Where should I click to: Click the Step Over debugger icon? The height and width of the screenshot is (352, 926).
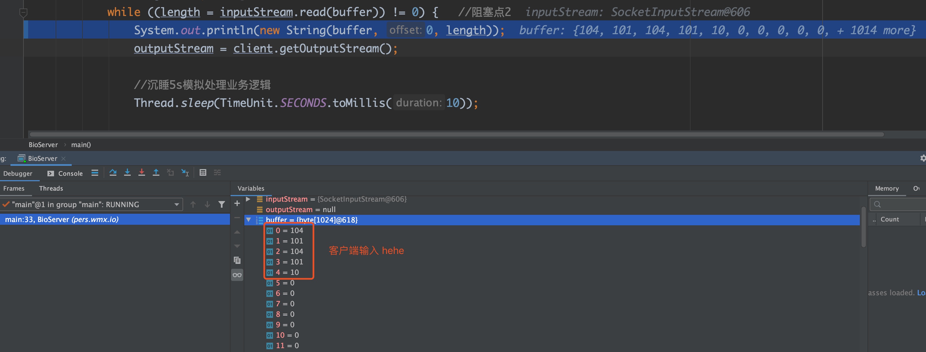point(113,173)
